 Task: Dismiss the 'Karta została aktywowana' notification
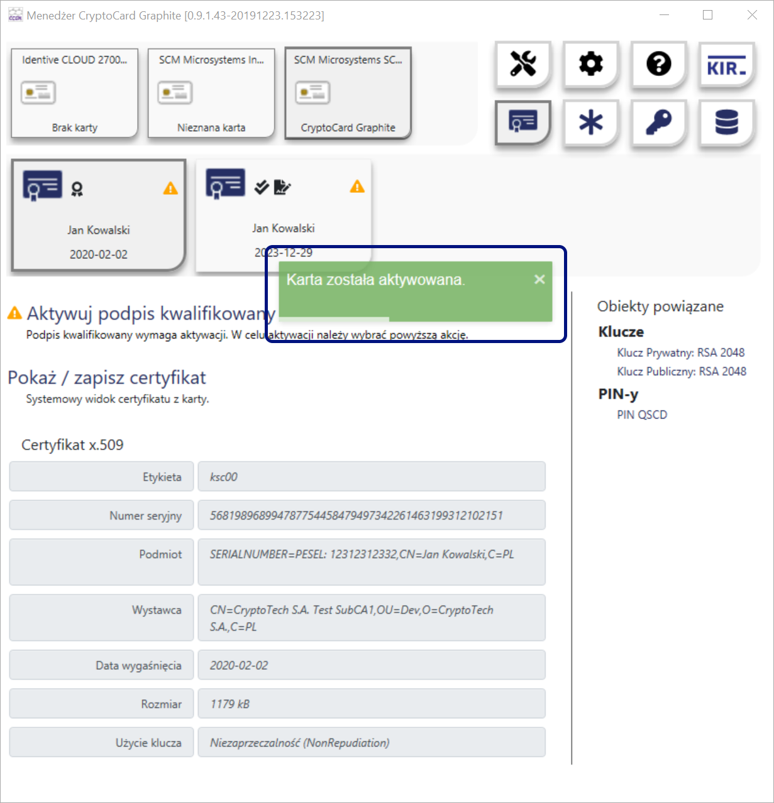tap(539, 280)
